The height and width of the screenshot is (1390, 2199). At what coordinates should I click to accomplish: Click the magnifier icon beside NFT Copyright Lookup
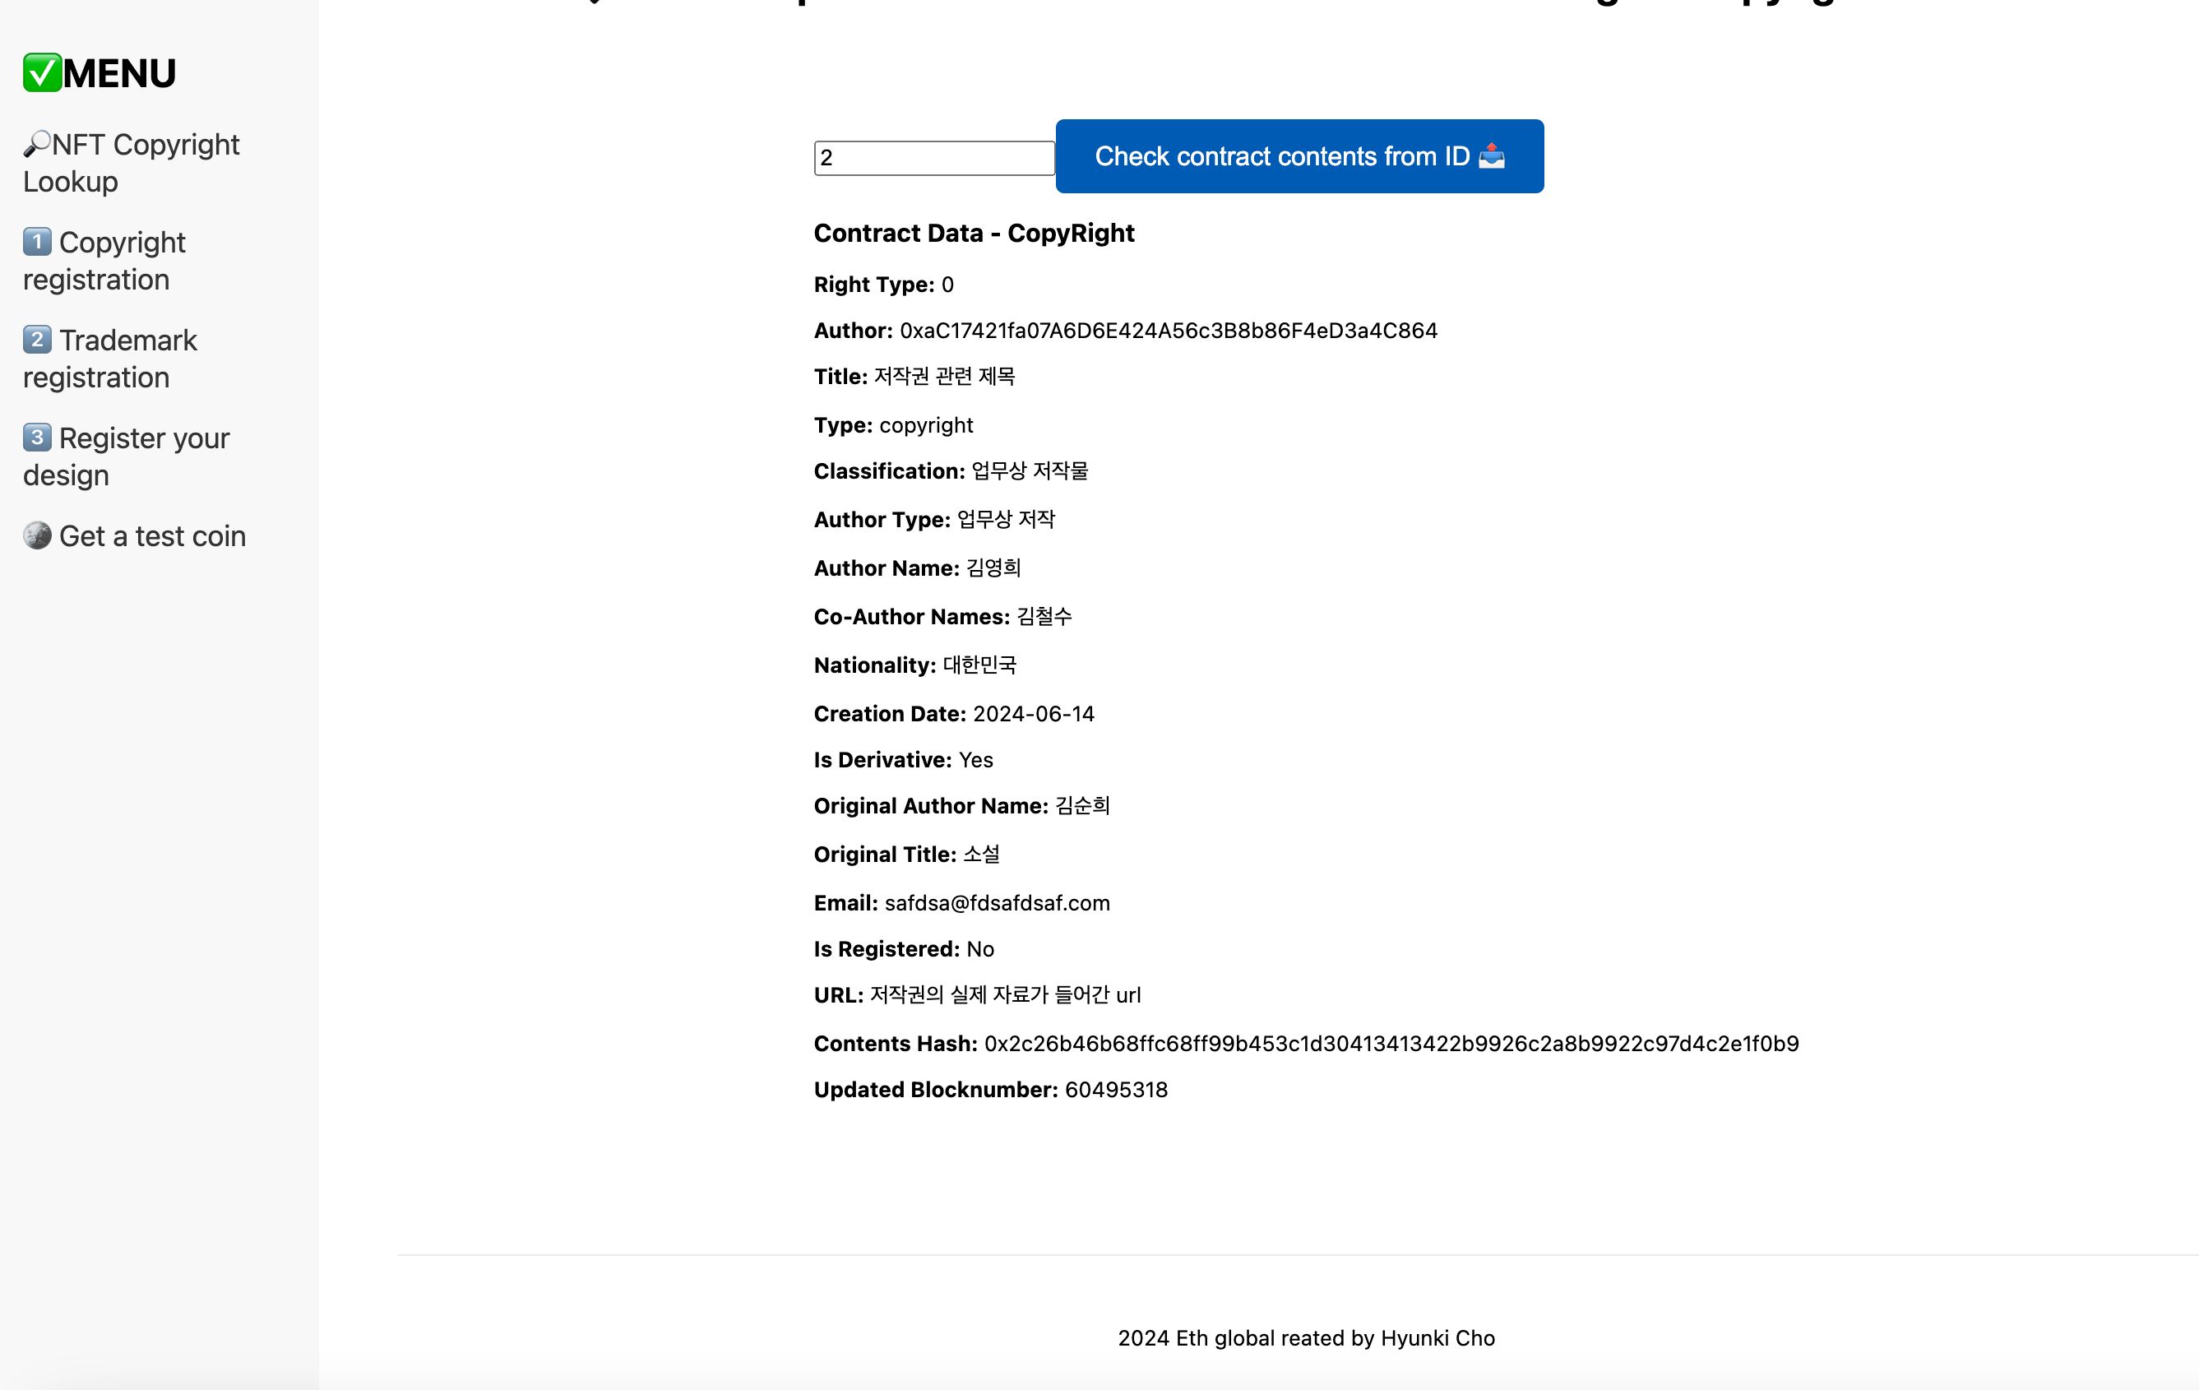click(36, 144)
